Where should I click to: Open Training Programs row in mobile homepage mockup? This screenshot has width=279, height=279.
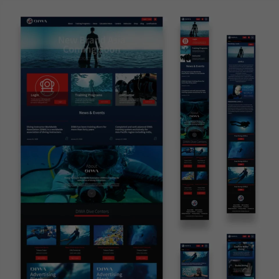tap(195, 50)
